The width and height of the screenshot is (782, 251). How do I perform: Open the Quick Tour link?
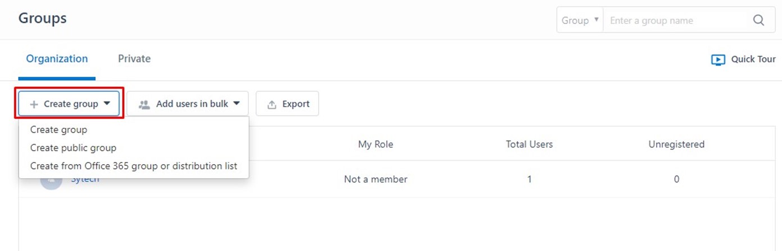tap(753, 59)
